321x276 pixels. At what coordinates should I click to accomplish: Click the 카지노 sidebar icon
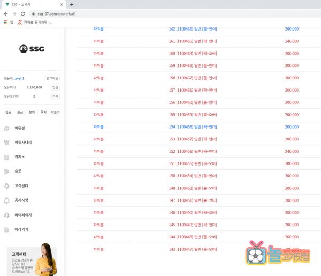coord(6,158)
